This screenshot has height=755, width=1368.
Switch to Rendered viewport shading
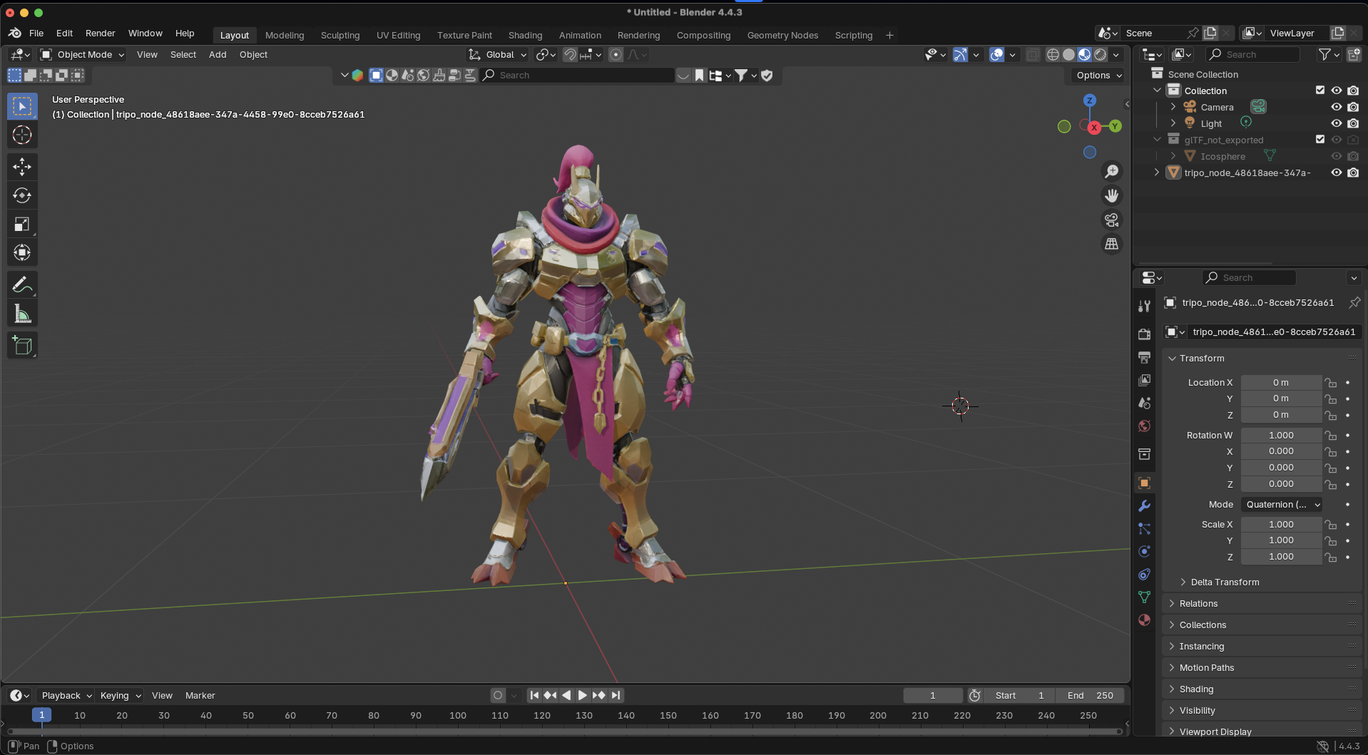pos(1100,55)
